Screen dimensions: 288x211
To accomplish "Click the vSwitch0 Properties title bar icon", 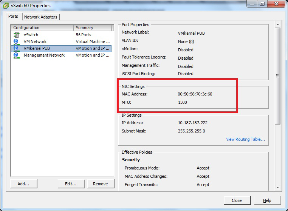I will point(6,6).
